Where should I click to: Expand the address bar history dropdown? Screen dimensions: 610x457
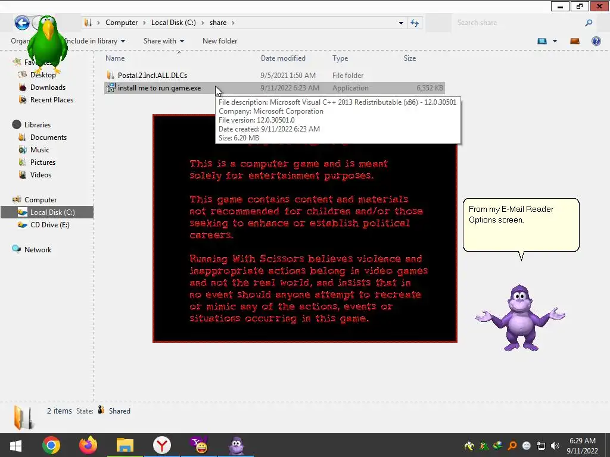click(401, 23)
